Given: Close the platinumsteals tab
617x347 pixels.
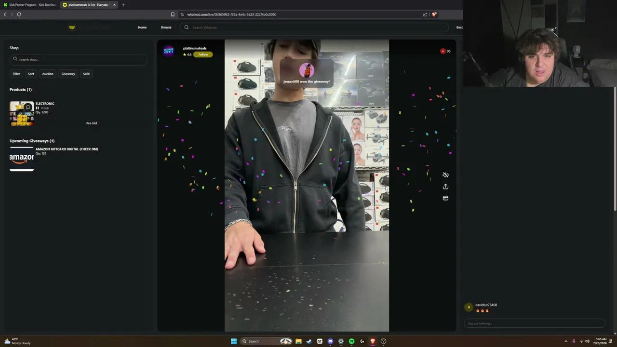Looking at the screenshot, I should tap(114, 5).
